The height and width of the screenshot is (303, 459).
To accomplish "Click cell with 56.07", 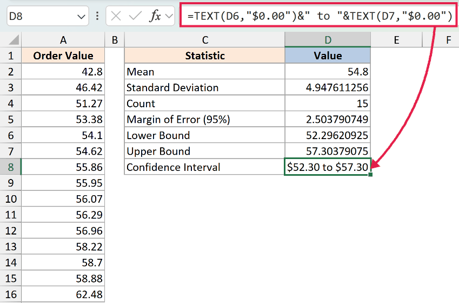I will point(63,199).
